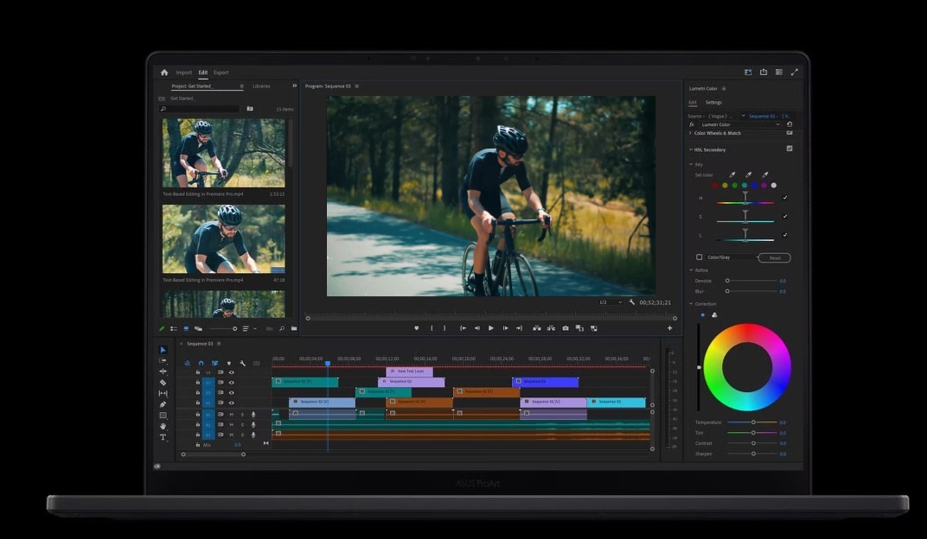927x539 pixels.
Task: Click the Reset button in HSL Secondary
Action: tap(775, 257)
